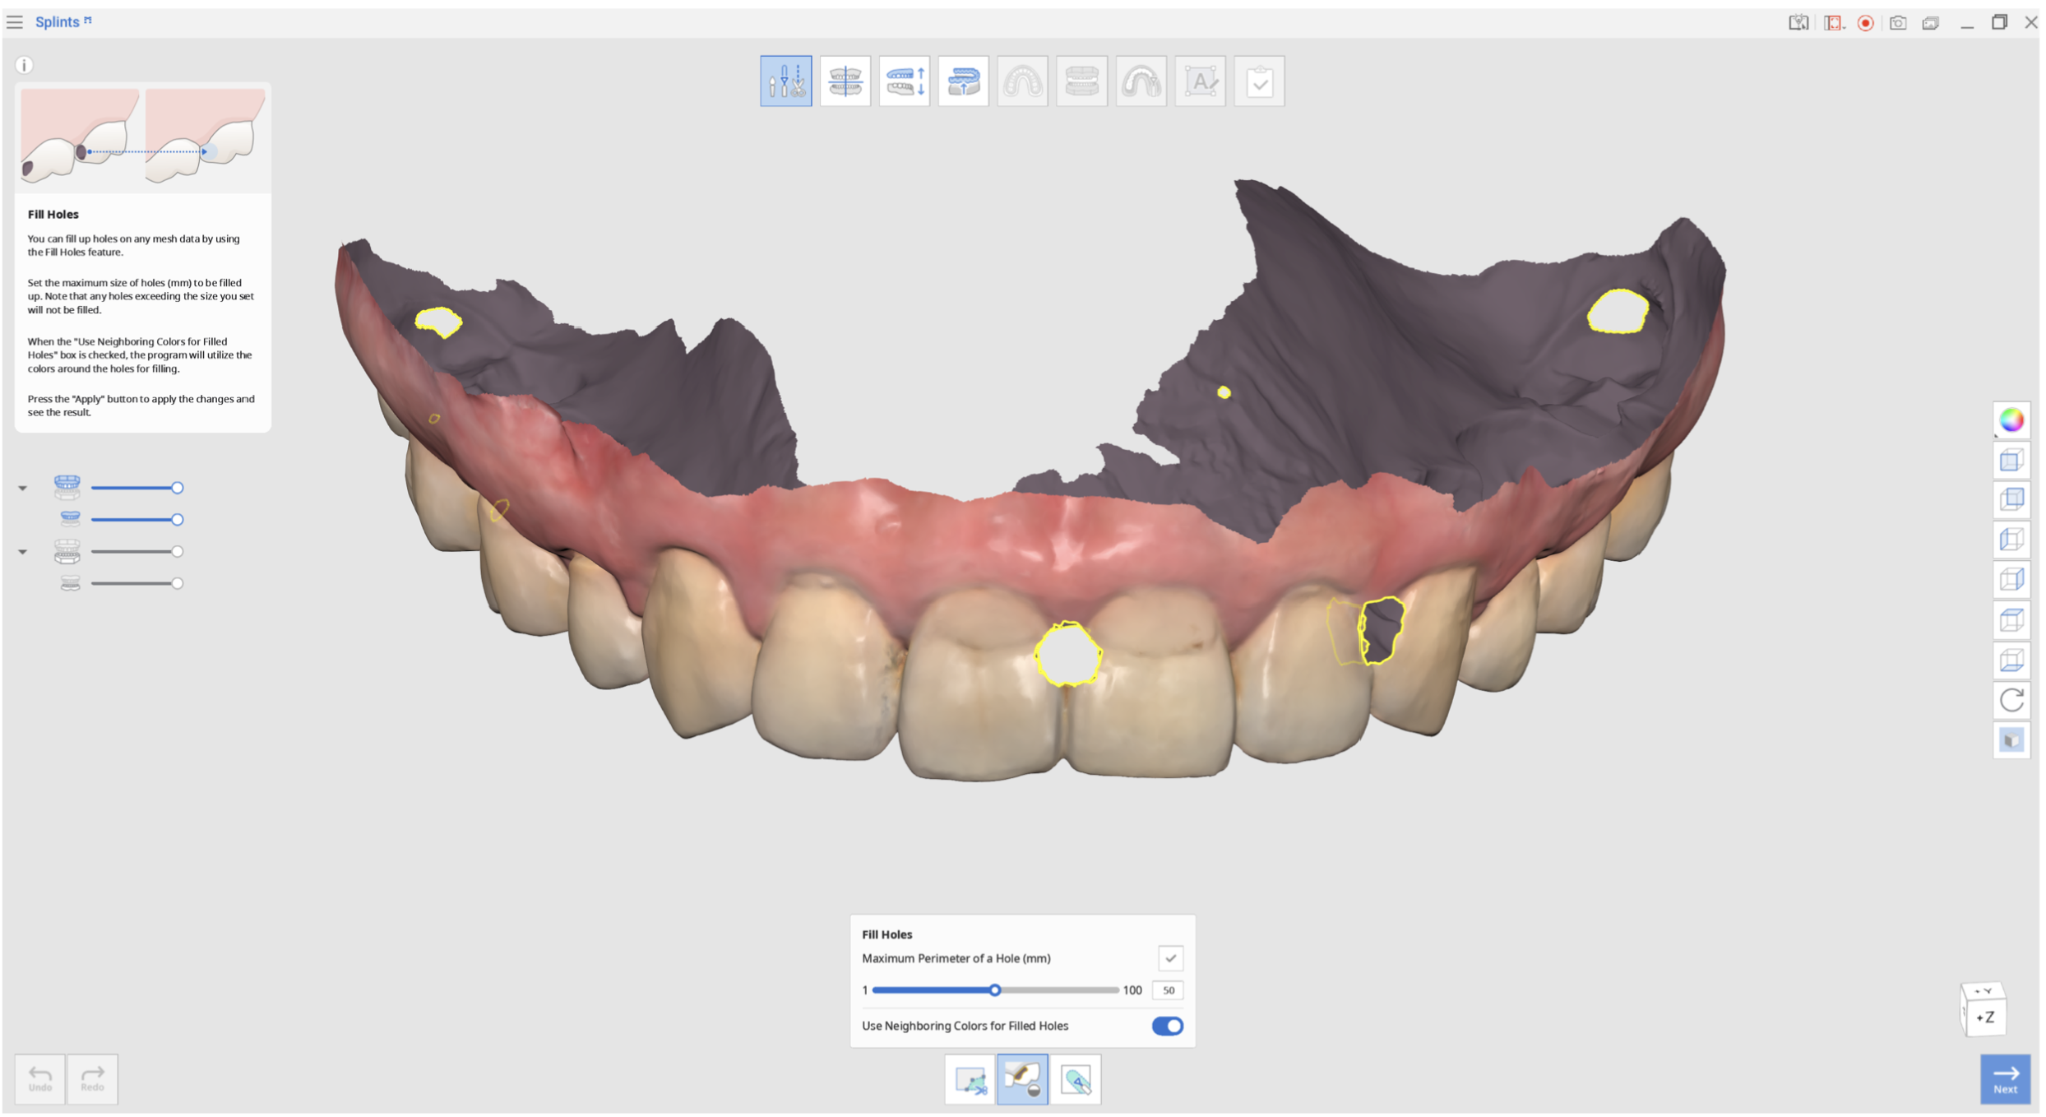2046x1117 pixels.
Task: Click the Undo button
Action: [x=40, y=1078]
